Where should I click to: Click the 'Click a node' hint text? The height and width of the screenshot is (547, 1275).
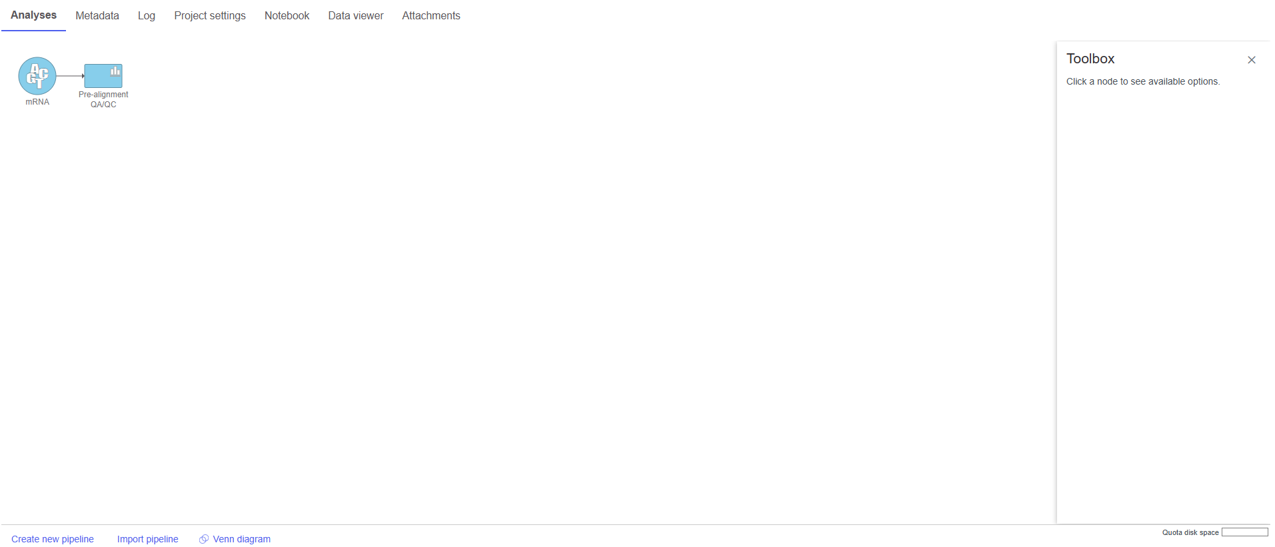(1143, 81)
